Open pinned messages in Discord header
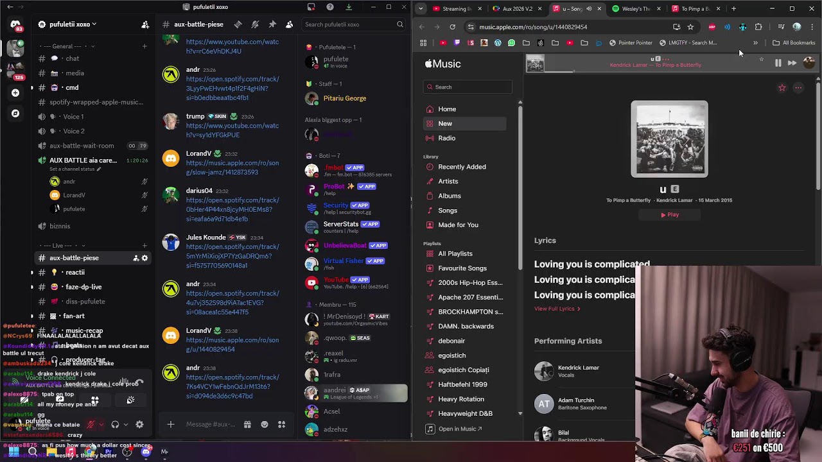This screenshot has height=462, width=822. pos(272,24)
